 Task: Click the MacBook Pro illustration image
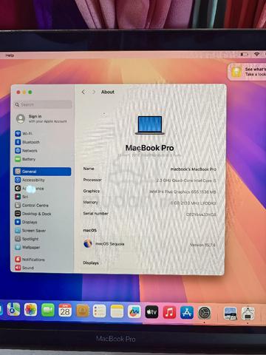tap(149, 125)
